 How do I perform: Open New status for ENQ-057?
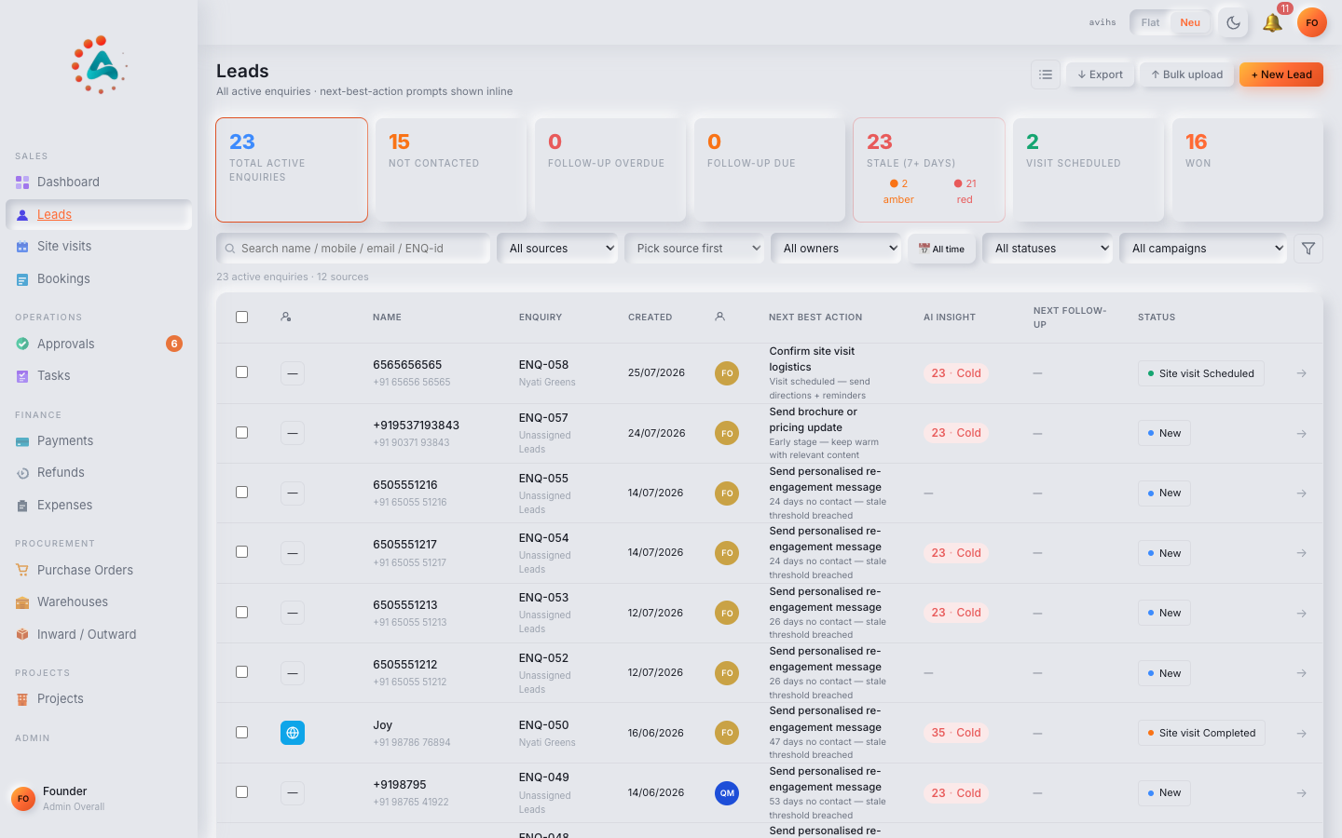point(1164,433)
